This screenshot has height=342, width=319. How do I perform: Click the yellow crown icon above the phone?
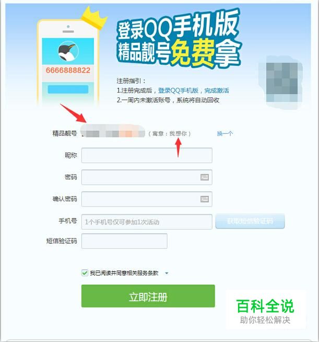click(94, 18)
